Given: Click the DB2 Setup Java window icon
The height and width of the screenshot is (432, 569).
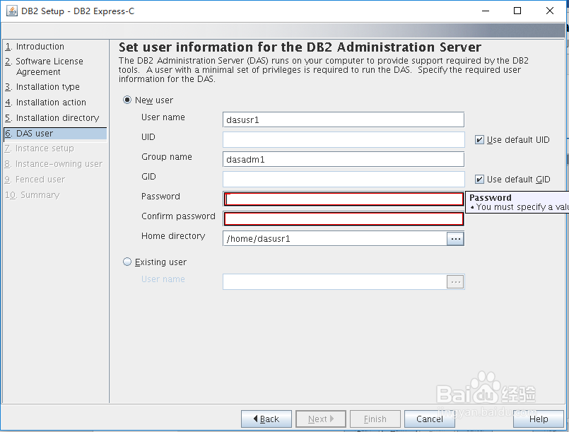Looking at the screenshot, I should (11, 11).
